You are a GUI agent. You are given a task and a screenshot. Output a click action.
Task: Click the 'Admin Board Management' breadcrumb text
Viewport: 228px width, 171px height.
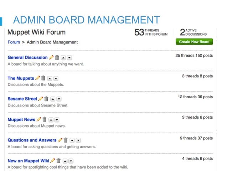52,42
